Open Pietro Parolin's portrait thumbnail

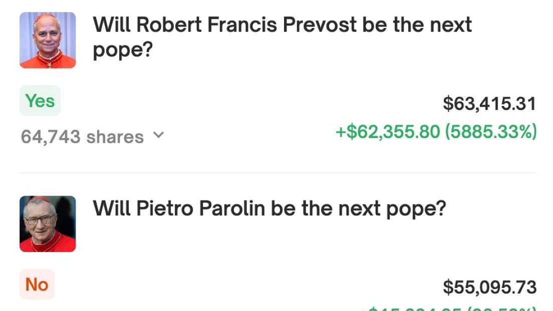[x=48, y=223]
